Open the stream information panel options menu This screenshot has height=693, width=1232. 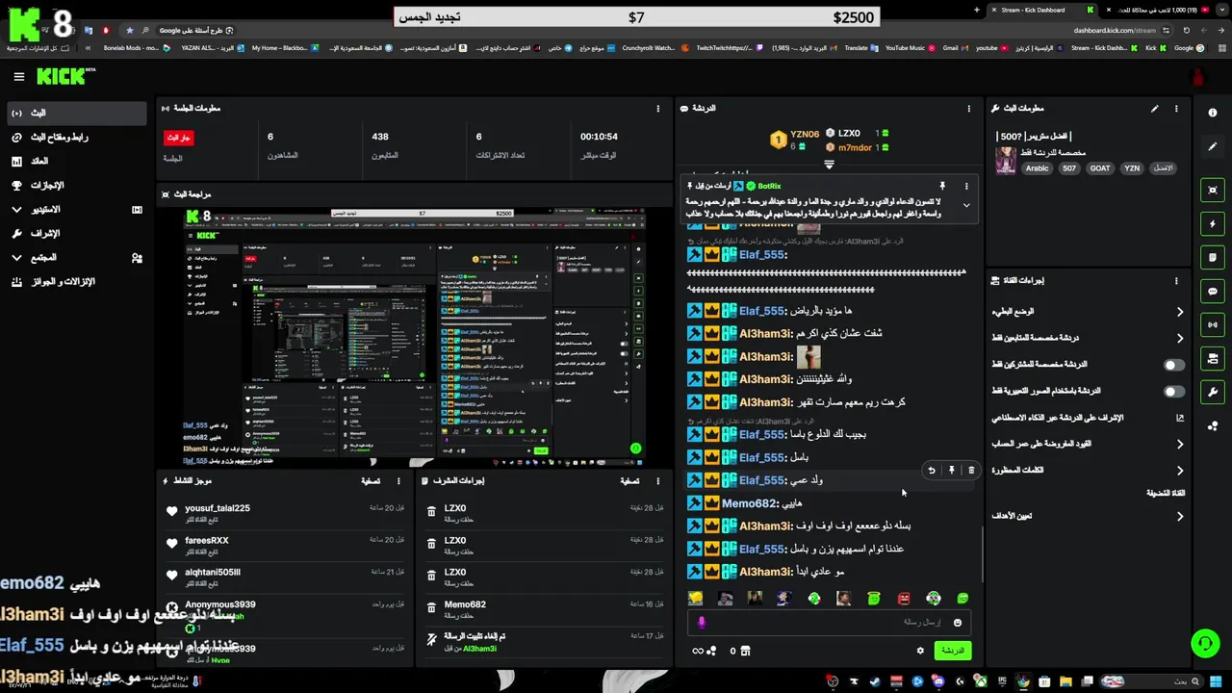pos(1176,109)
